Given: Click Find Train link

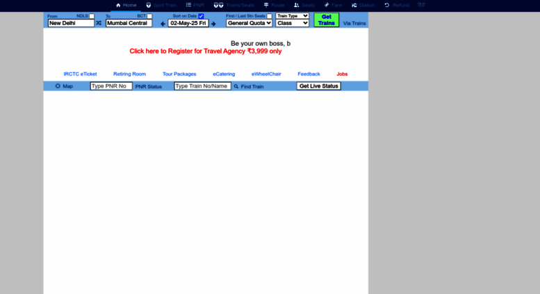Looking at the screenshot, I should tap(252, 86).
